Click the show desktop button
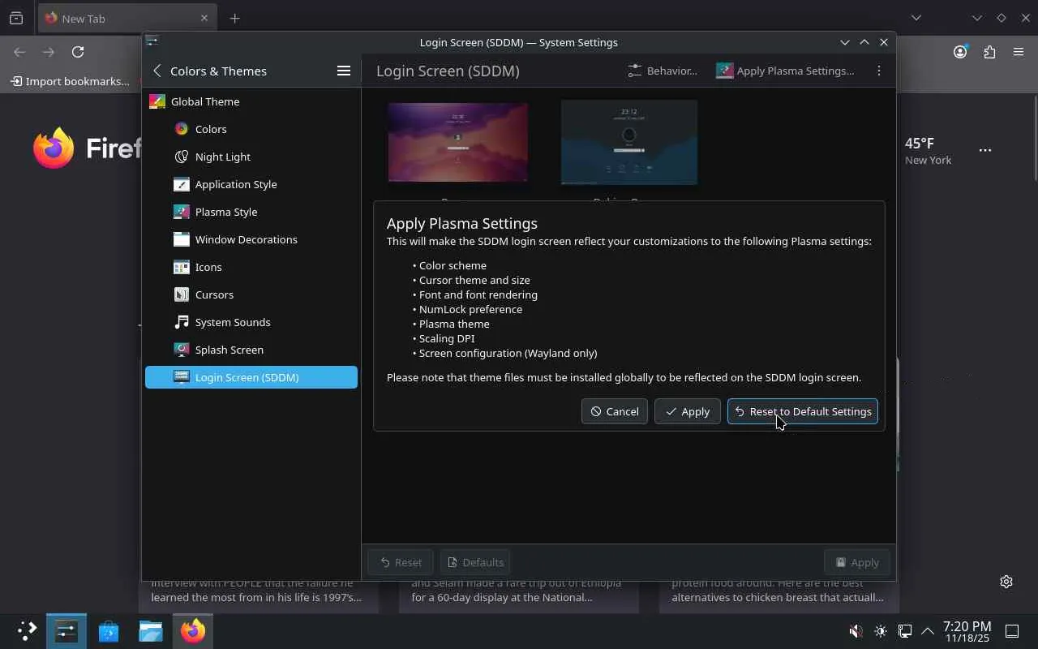The height and width of the screenshot is (649, 1038). (1012, 631)
